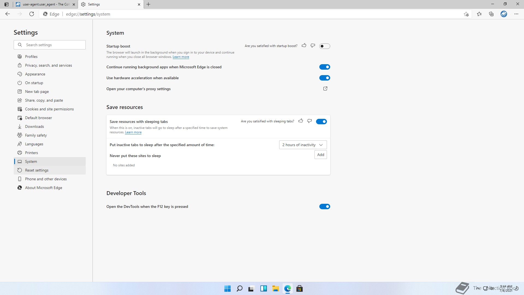Open File Explorer from taskbar
This screenshot has height=295, width=524.
coord(275,288)
